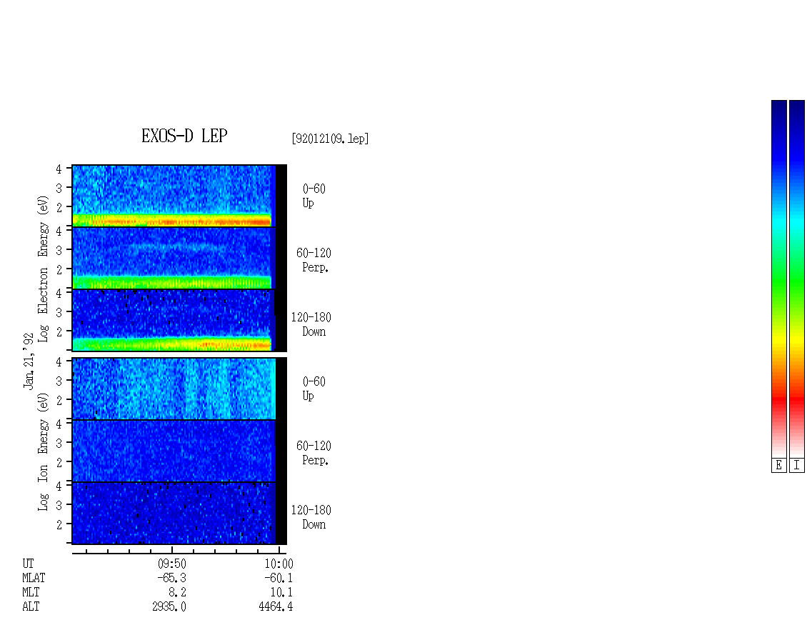
Task: Click the MLAT value -65.3
Action: pyautogui.click(x=171, y=578)
